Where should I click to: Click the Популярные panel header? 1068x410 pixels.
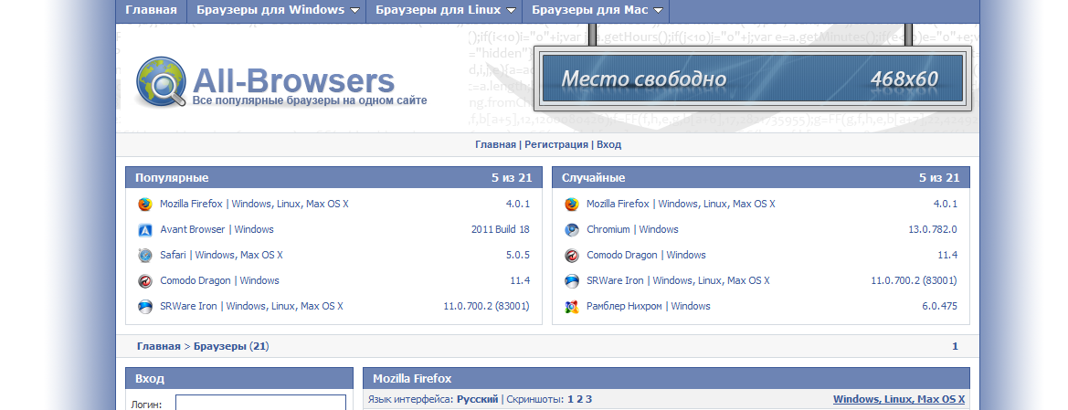(x=333, y=178)
